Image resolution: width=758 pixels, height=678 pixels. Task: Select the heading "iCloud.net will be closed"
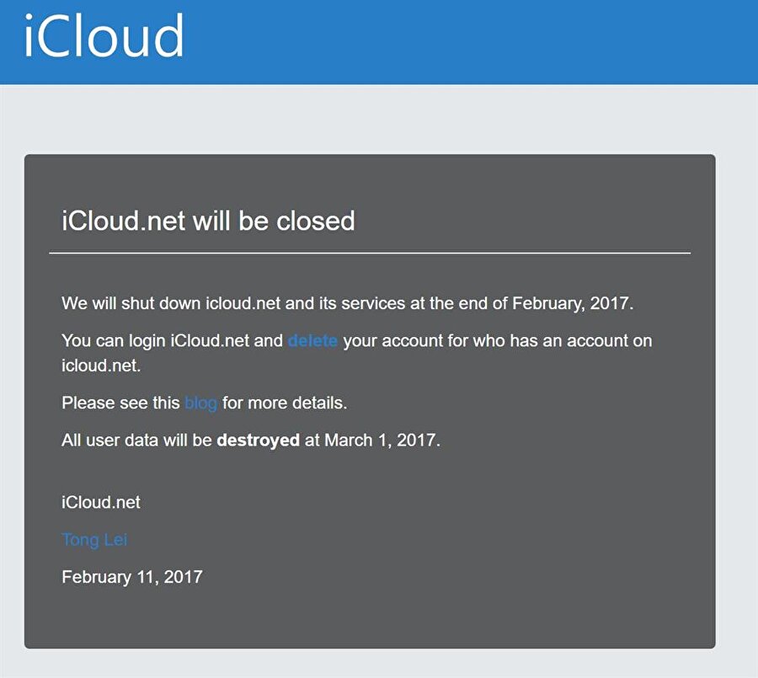pos(208,221)
